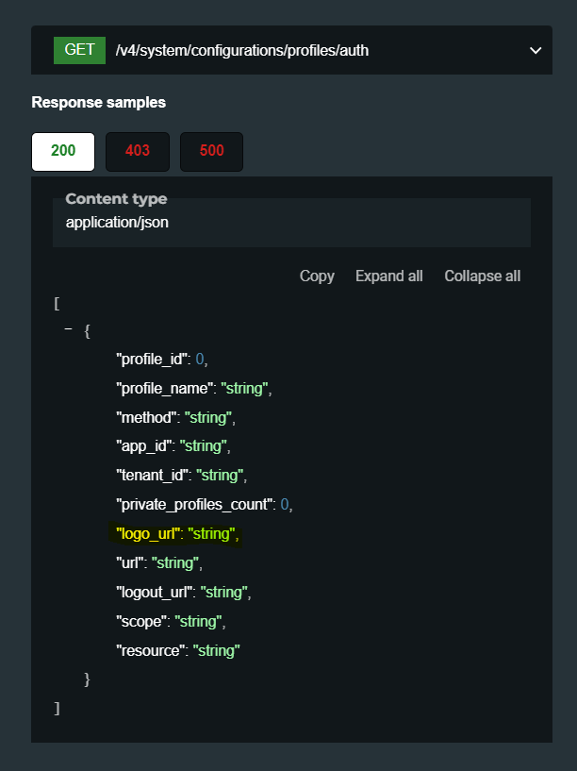Screen dimensions: 577x771
Task: Switch to the 403 response tab
Action: pos(138,151)
